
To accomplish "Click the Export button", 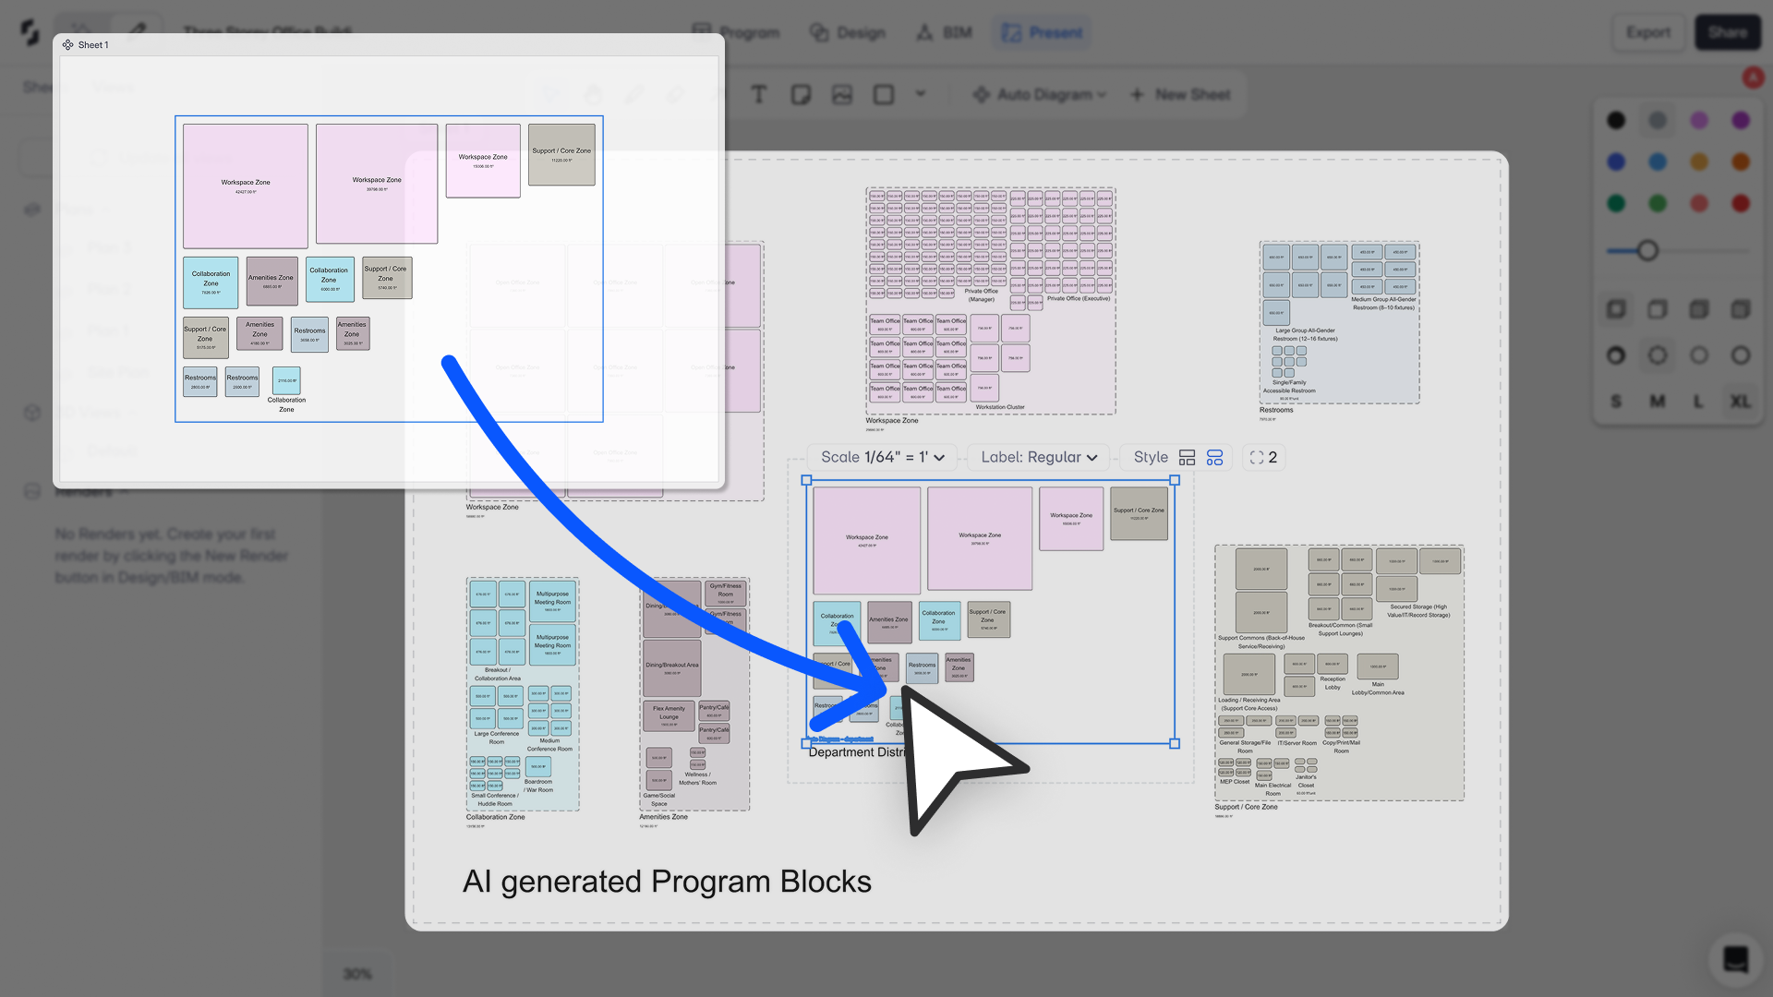I will pos(1648,32).
